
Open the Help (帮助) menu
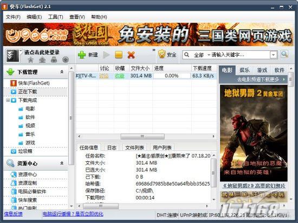tap(99, 17)
